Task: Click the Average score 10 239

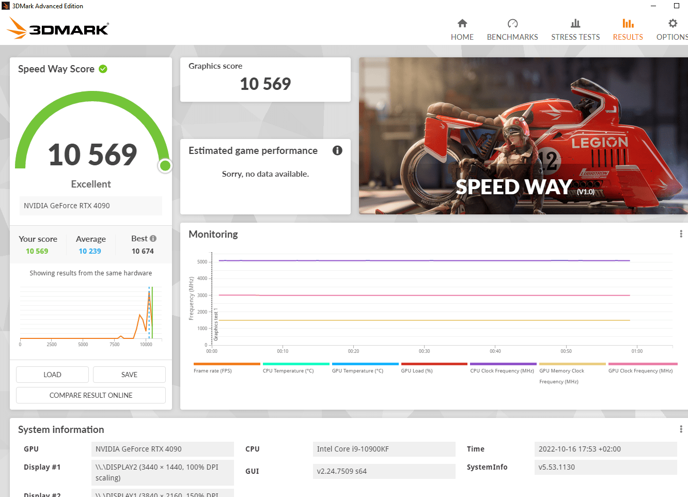Action: [x=90, y=251]
